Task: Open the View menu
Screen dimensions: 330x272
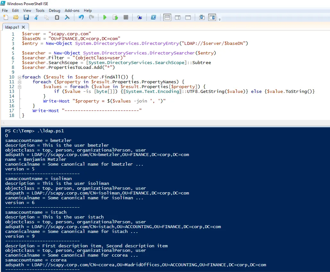Action: click(27, 11)
